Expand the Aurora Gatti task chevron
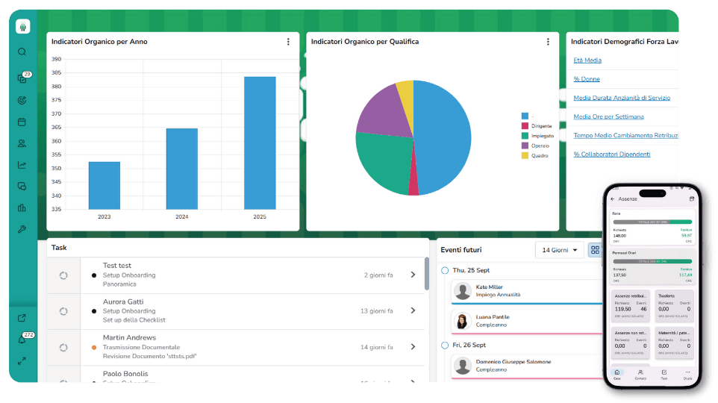Screen dimensions: 718x403 413,310
